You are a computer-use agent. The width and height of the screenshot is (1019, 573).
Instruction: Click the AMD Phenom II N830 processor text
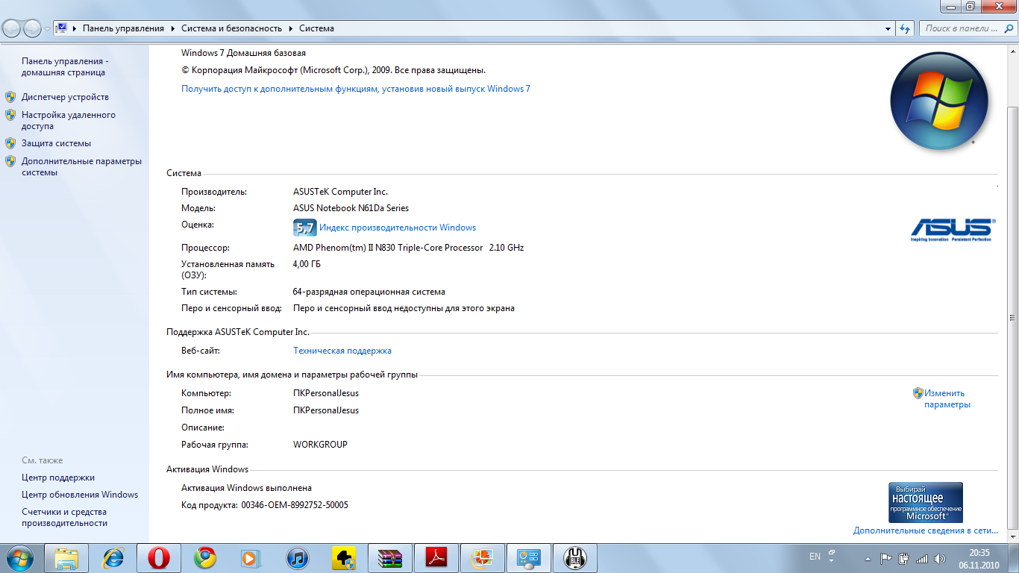click(409, 248)
